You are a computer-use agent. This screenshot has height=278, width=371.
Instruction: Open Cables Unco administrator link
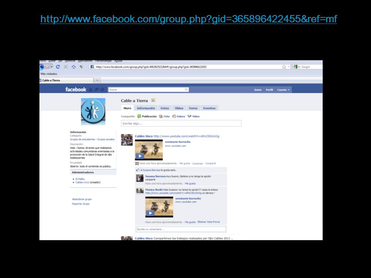pos(82,182)
